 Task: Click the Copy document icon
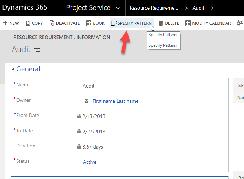(28, 23)
